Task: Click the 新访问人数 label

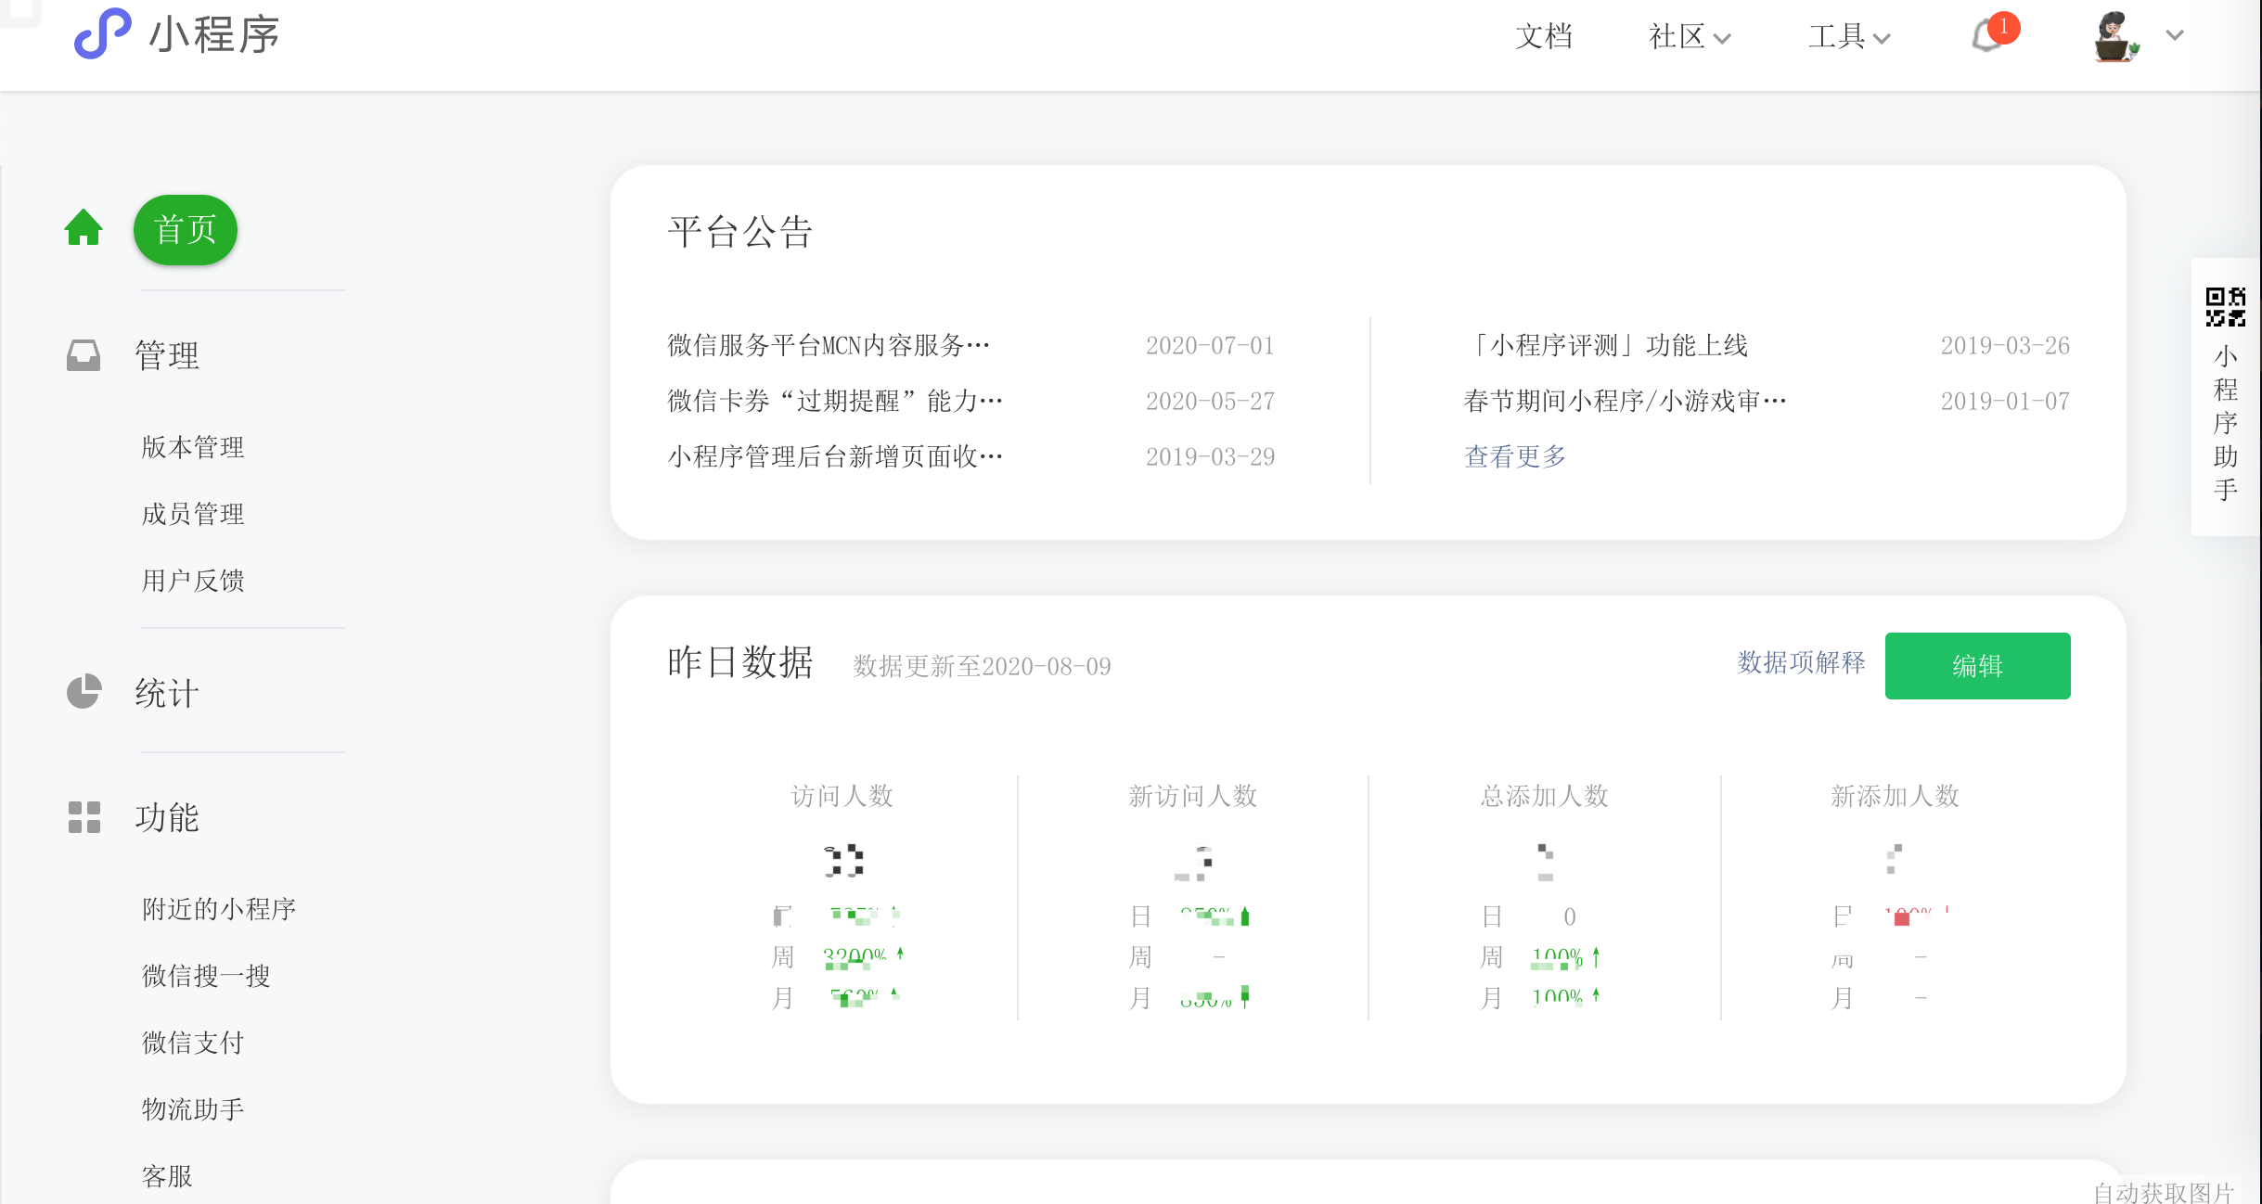Action: (x=1192, y=796)
